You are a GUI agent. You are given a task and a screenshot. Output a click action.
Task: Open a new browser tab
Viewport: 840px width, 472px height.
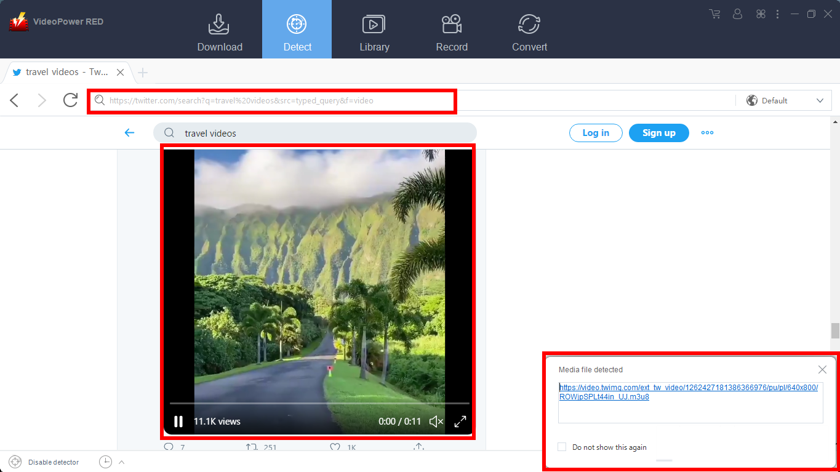click(142, 72)
